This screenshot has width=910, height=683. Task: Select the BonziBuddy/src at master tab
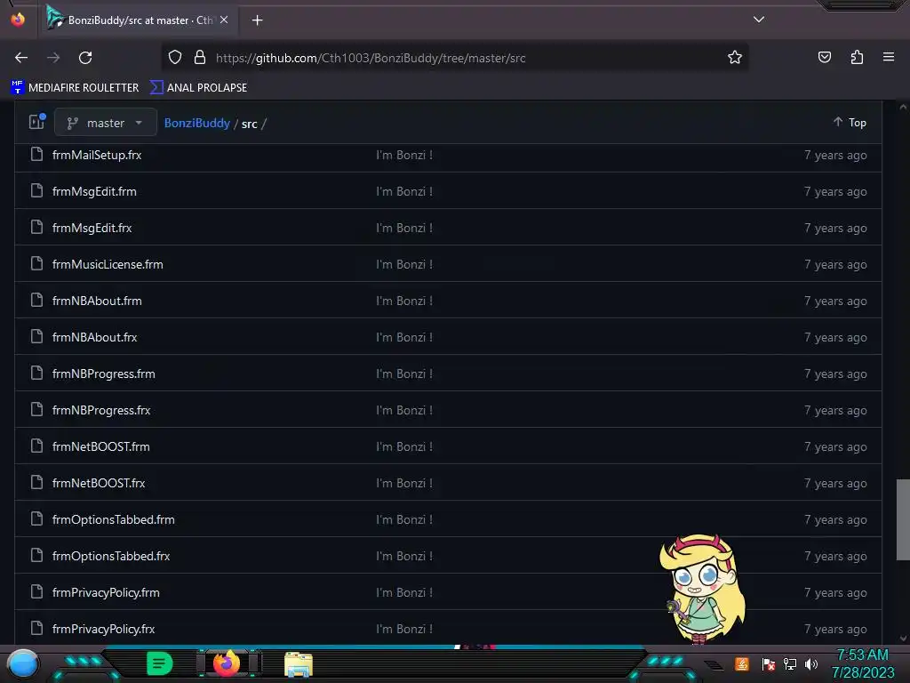click(x=140, y=20)
